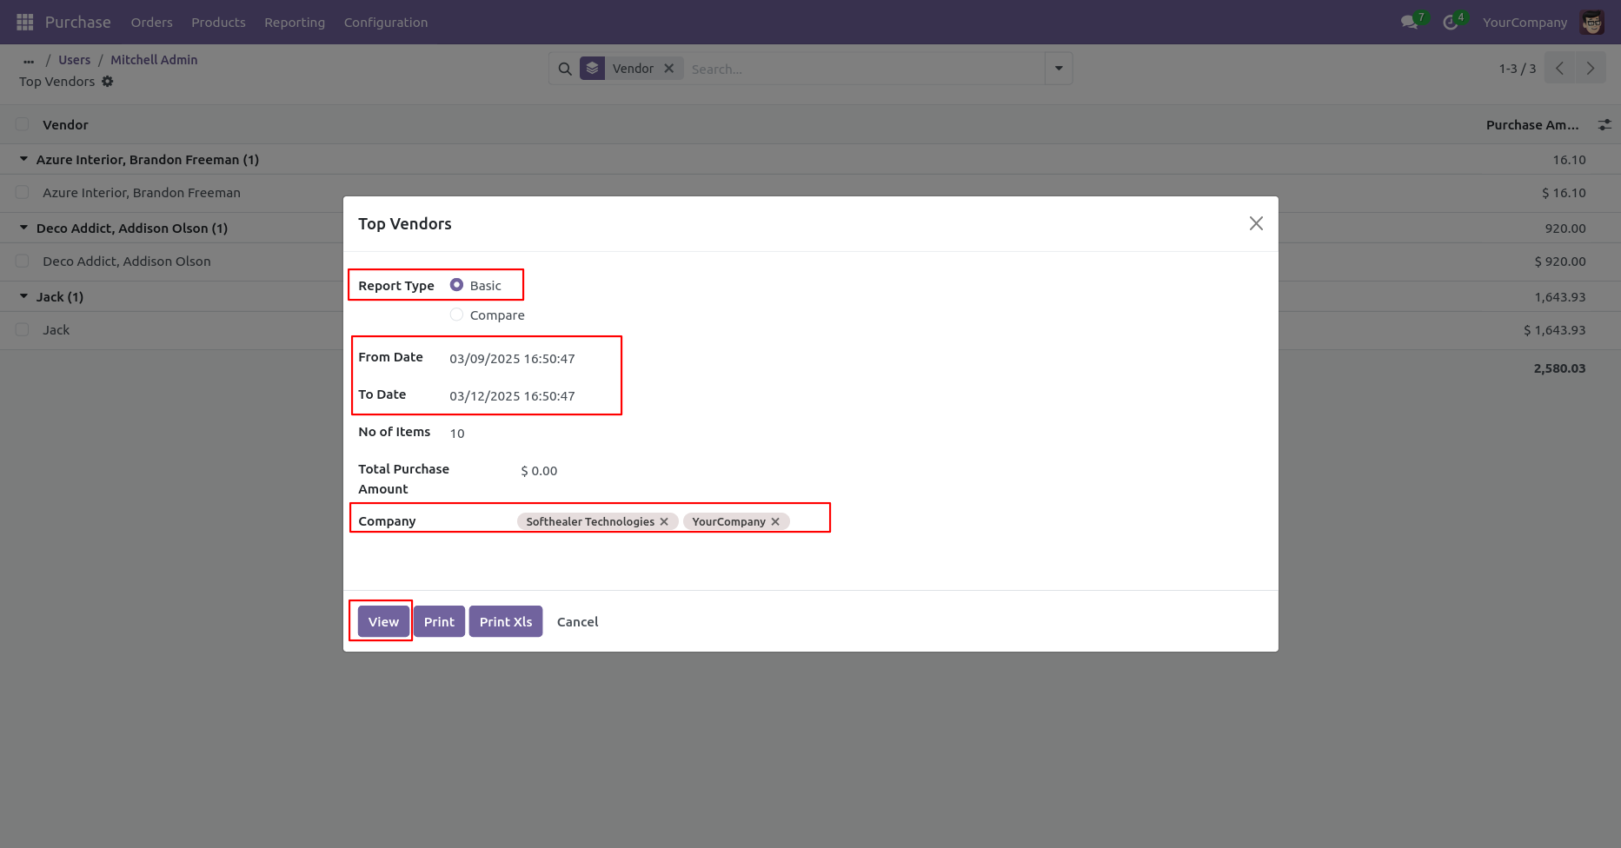Click the Azure Interior, Brandon Freeman record
The image size is (1621, 848).
point(142,193)
